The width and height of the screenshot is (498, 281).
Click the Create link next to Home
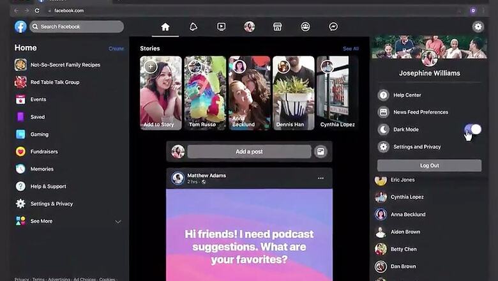coord(116,49)
